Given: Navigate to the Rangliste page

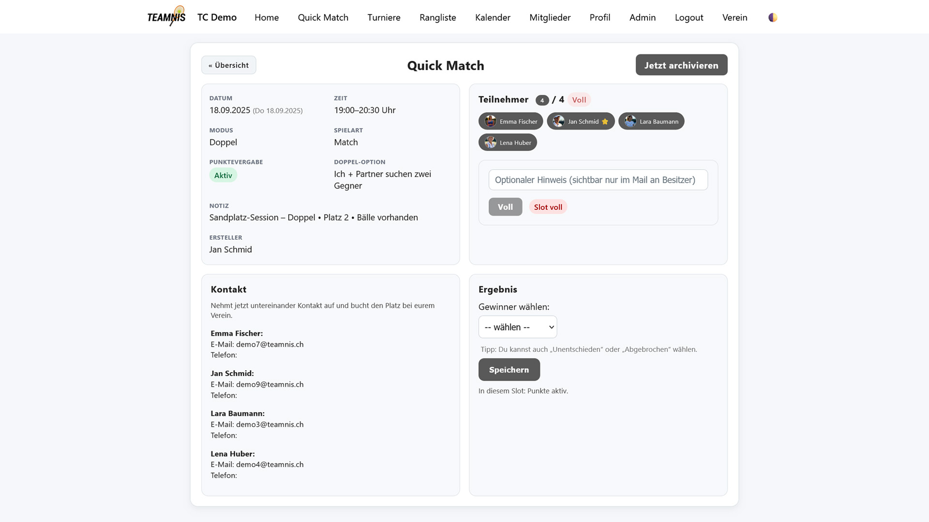Looking at the screenshot, I should pyautogui.click(x=437, y=17).
